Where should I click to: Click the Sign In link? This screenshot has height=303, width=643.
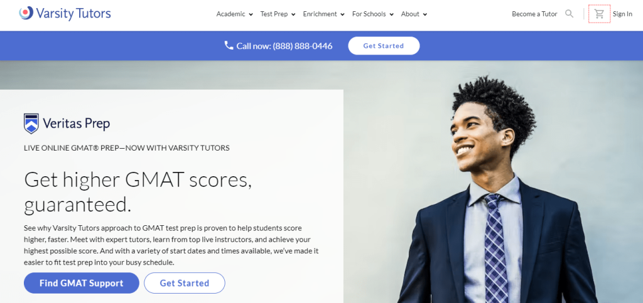622,14
